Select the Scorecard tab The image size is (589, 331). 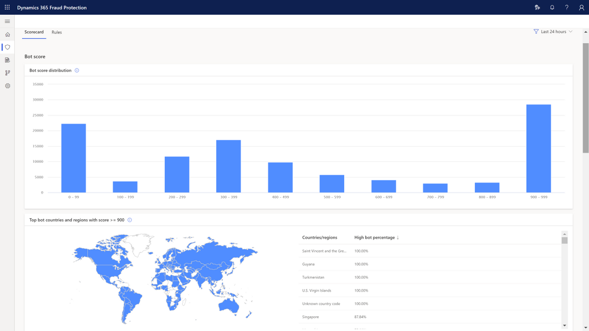coord(34,32)
